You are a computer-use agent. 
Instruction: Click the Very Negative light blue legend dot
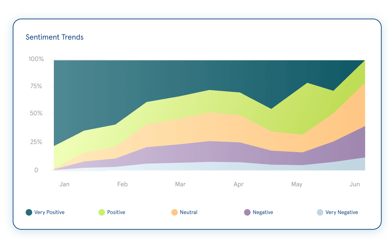point(320,212)
